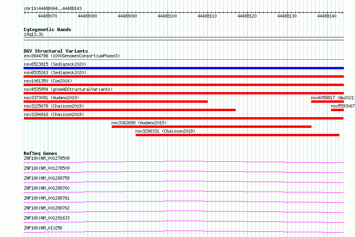Viewport: 355px width, 237px height.
Task: Click the 44488100 ruler position marker
Action: coord(167,16)
